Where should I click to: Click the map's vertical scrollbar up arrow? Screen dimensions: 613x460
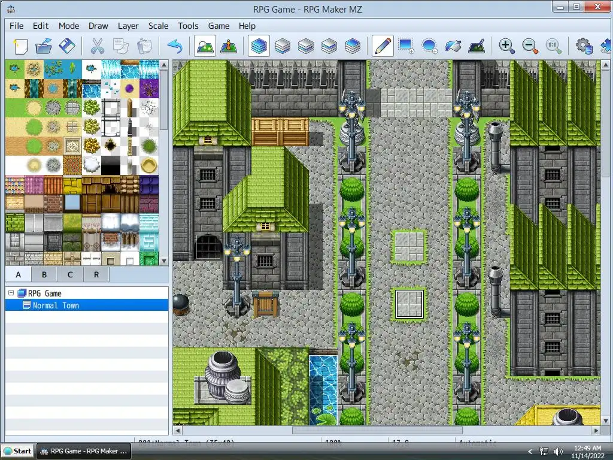coord(605,65)
